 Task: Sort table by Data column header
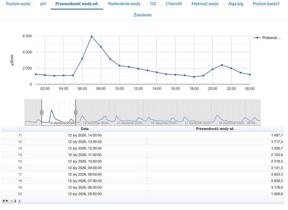point(85,128)
